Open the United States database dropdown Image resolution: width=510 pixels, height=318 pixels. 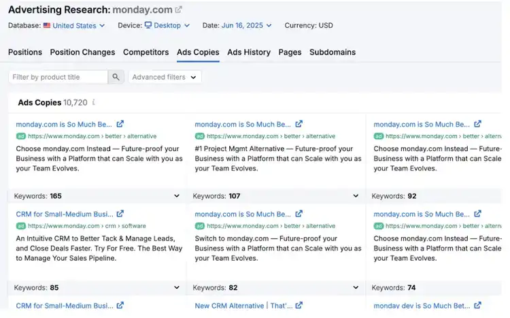(78, 25)
